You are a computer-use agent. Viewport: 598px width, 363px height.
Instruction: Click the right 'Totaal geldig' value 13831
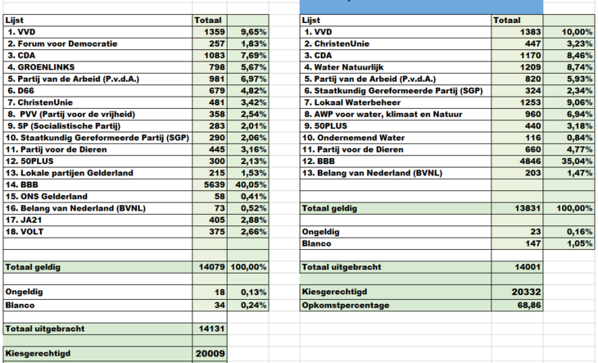point(517,209)
